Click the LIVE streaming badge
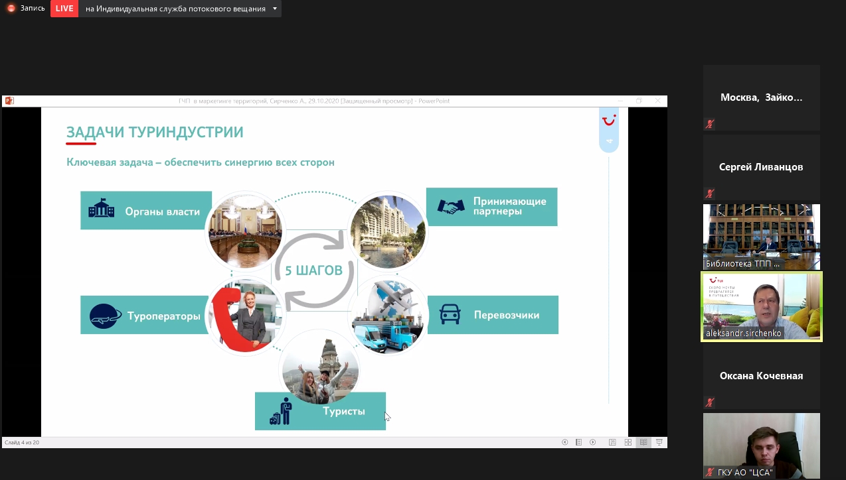This screenshot has width=846, height=480. coord(64,9)
